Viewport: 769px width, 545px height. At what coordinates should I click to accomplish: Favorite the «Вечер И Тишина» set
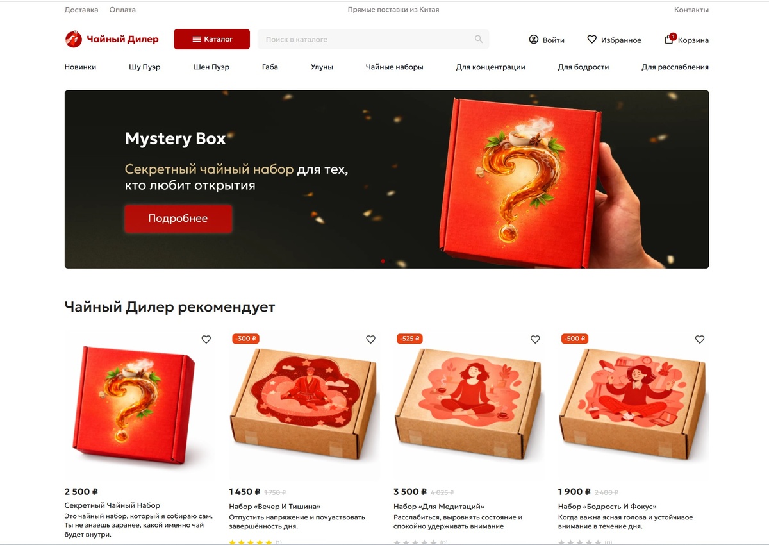click(370, 340)
